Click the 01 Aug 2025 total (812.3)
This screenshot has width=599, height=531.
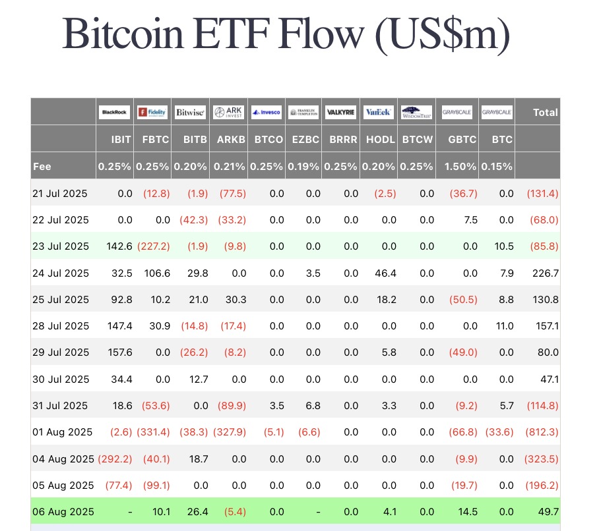(x=542, y=432)
